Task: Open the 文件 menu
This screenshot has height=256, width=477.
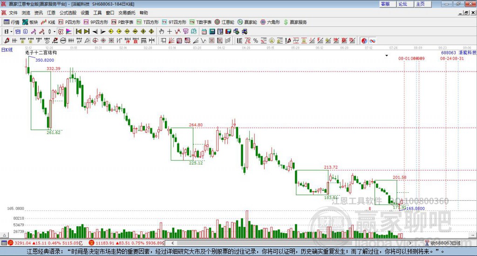Action: click(13, 13)
